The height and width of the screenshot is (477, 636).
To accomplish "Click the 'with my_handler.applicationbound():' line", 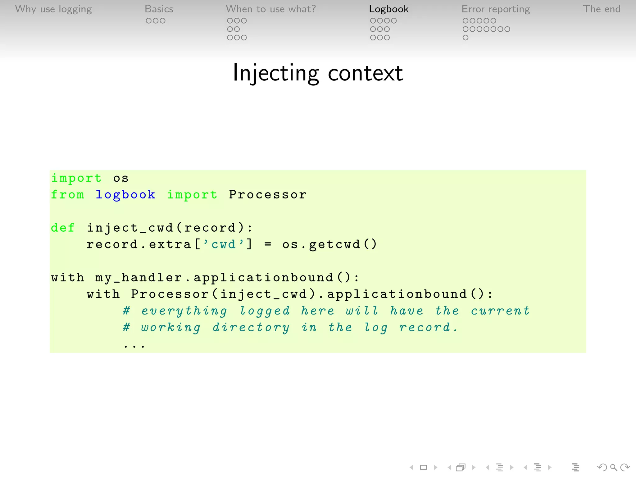I will 205,278.
